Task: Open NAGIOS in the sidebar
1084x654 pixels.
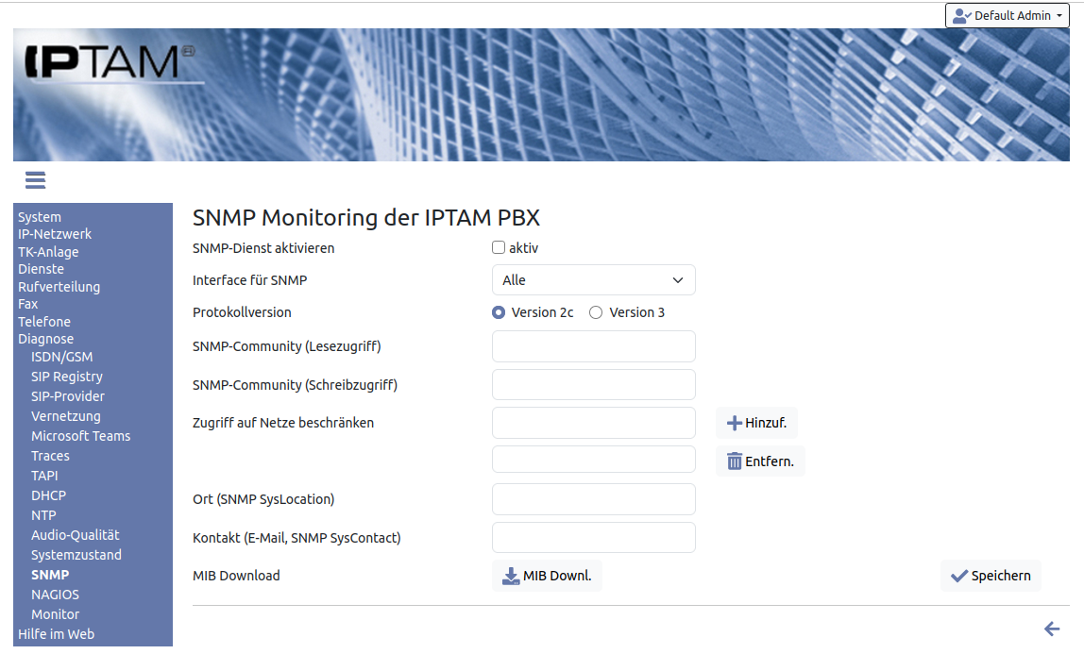Action: coord(55,595)
